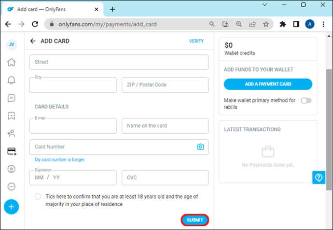Tick the 18 years old confirmation checkbox
The width and height of the screenshot is (333, 230).
point(38,196)
